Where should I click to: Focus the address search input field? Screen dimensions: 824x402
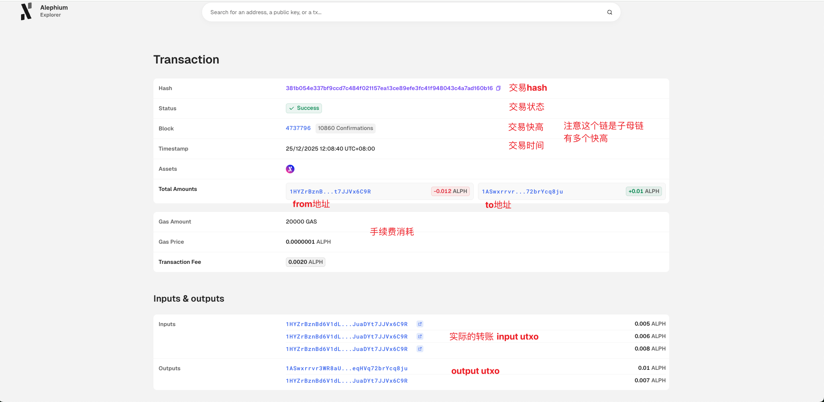tap(404, 12)
